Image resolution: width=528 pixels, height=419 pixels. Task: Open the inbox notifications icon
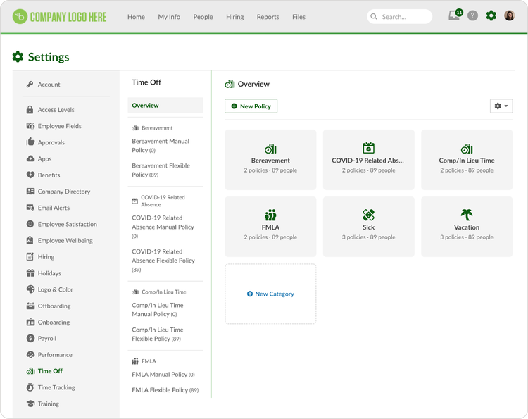[x=455, y=15]
